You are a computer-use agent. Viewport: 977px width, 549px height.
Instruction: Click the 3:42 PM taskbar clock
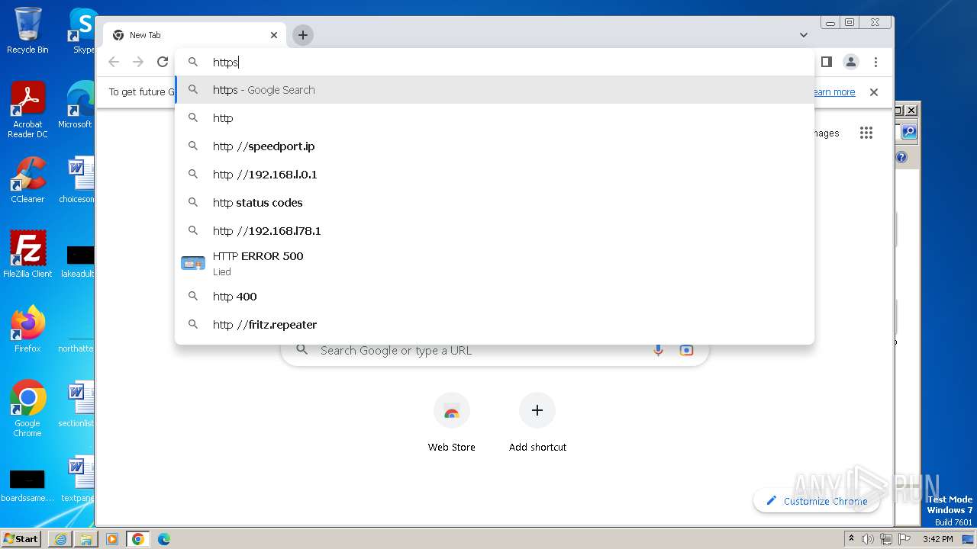[x=937, y=539]
